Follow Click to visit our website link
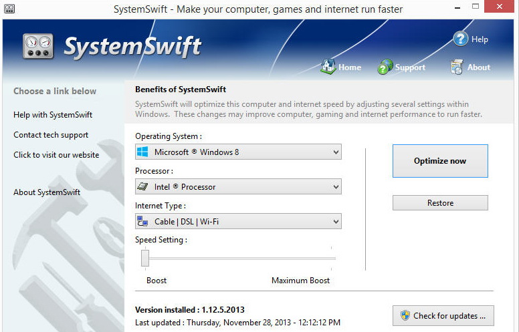This screenshot has height=332, width=519. pos(56,155)
